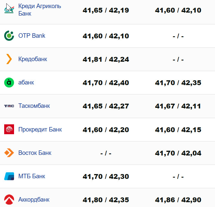Click the orange Восток Банк logo
This screenshot has height=207, width=215.
9,153
